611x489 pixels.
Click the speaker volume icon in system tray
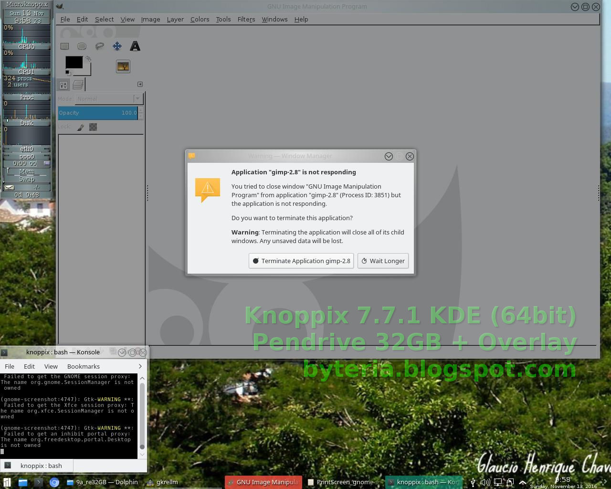485,482
